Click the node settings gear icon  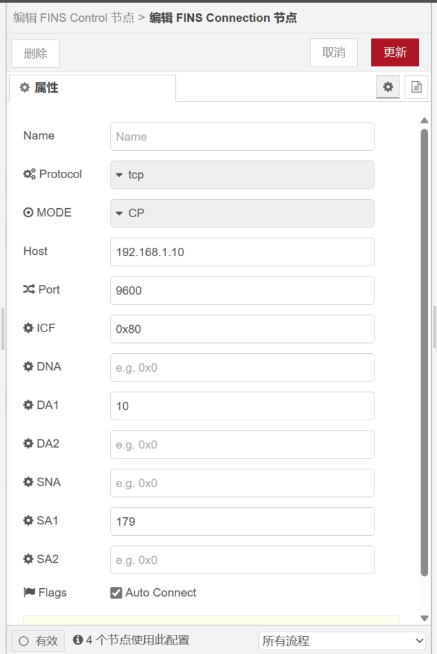(387, 87)
